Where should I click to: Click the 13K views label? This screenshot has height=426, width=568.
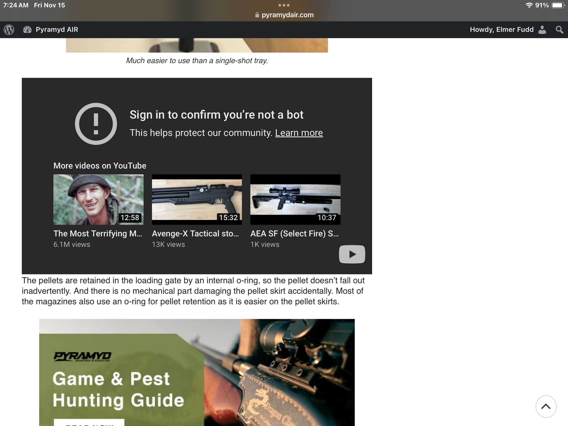click(169, 245)
